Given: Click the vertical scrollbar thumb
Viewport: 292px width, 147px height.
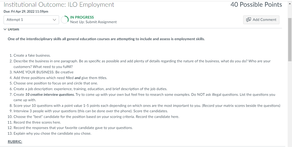Looking at the screenshot, I should tap(290, 40).
